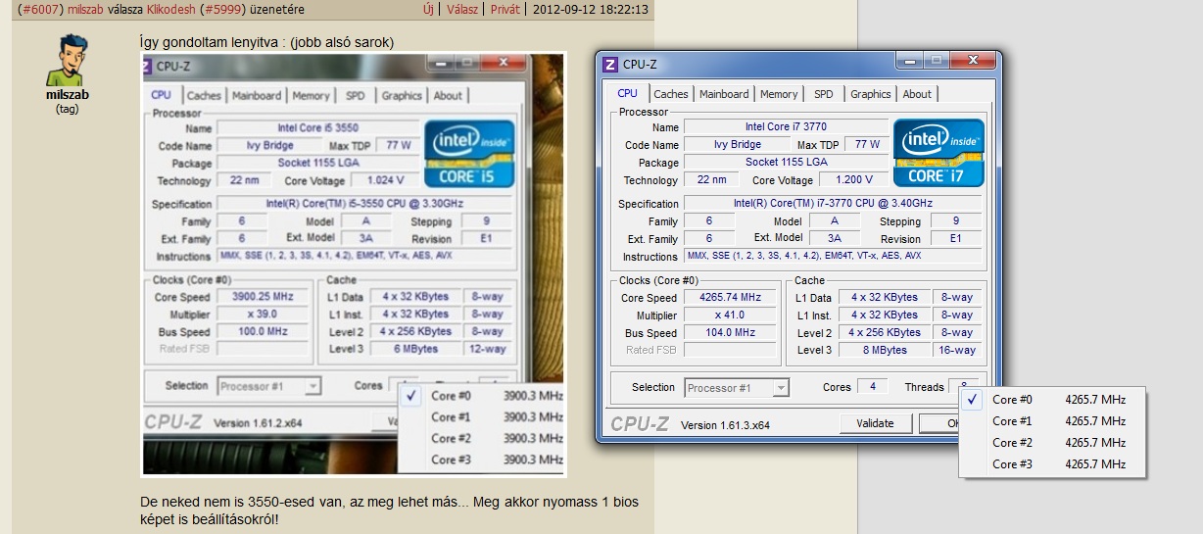Open the SPD tab in the i7 CPU-Z window

(x=824, y=94)
